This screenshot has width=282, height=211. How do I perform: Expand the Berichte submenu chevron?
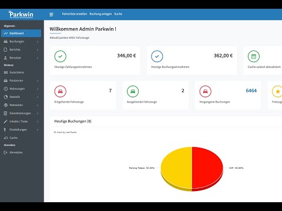(x=38, y=50)
